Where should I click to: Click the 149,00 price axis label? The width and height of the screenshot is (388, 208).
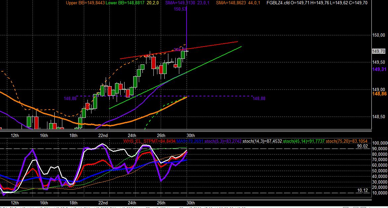[379, 89]
